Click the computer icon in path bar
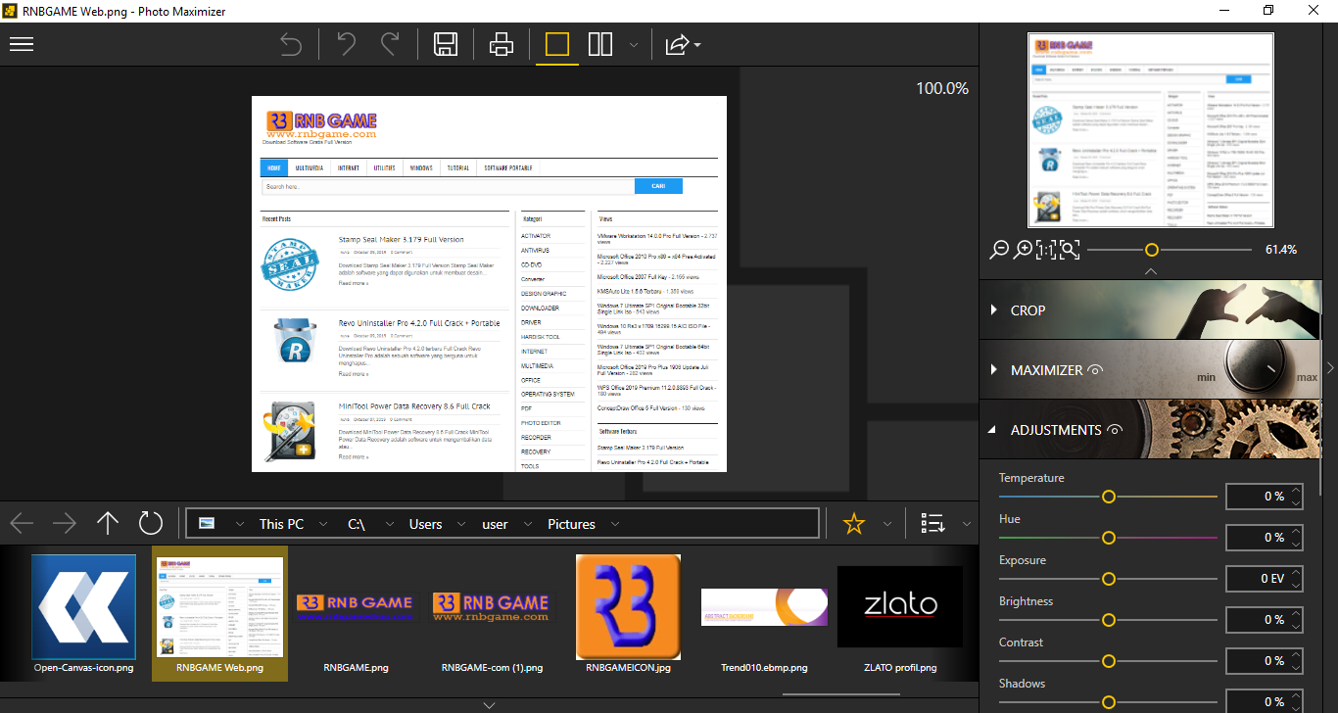The width and height of the screenshot is (1338, 713). coord(207,524)
